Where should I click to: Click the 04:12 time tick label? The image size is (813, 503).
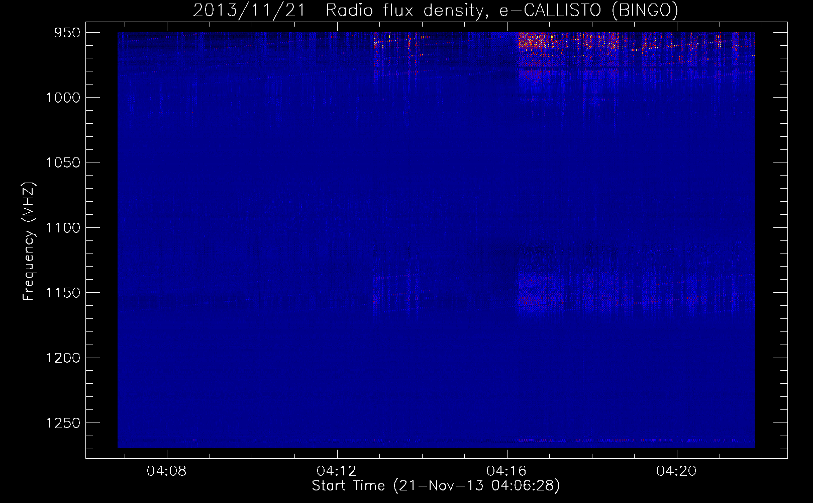pyautogui.click(x=337, y=471)
